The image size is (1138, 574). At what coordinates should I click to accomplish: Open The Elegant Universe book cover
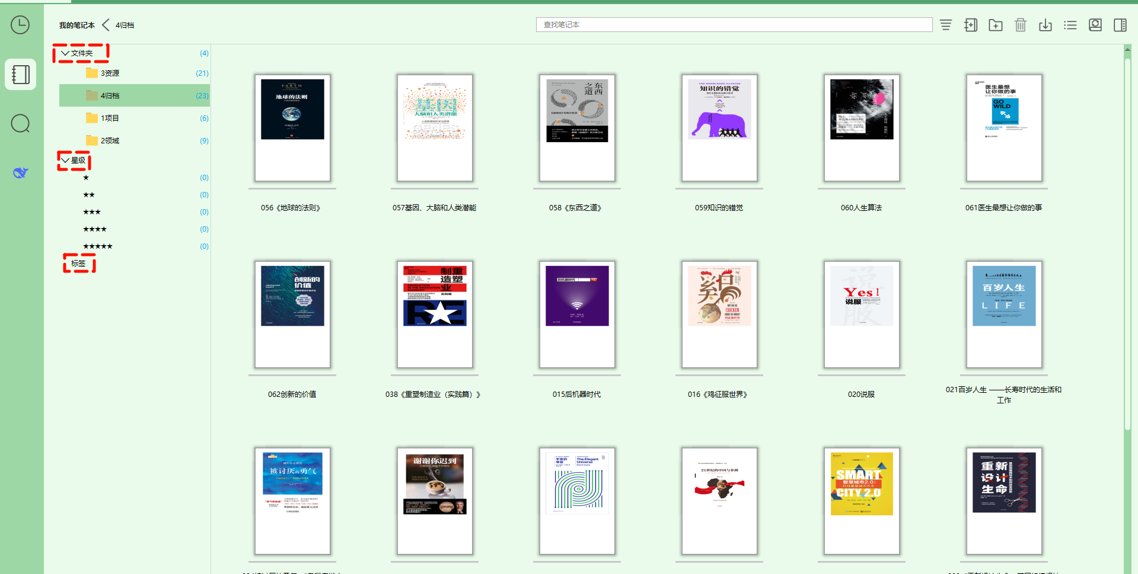577,501
